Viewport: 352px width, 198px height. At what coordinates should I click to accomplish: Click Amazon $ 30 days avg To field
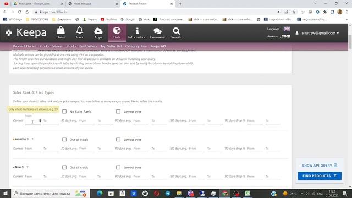tap(105, 148)
